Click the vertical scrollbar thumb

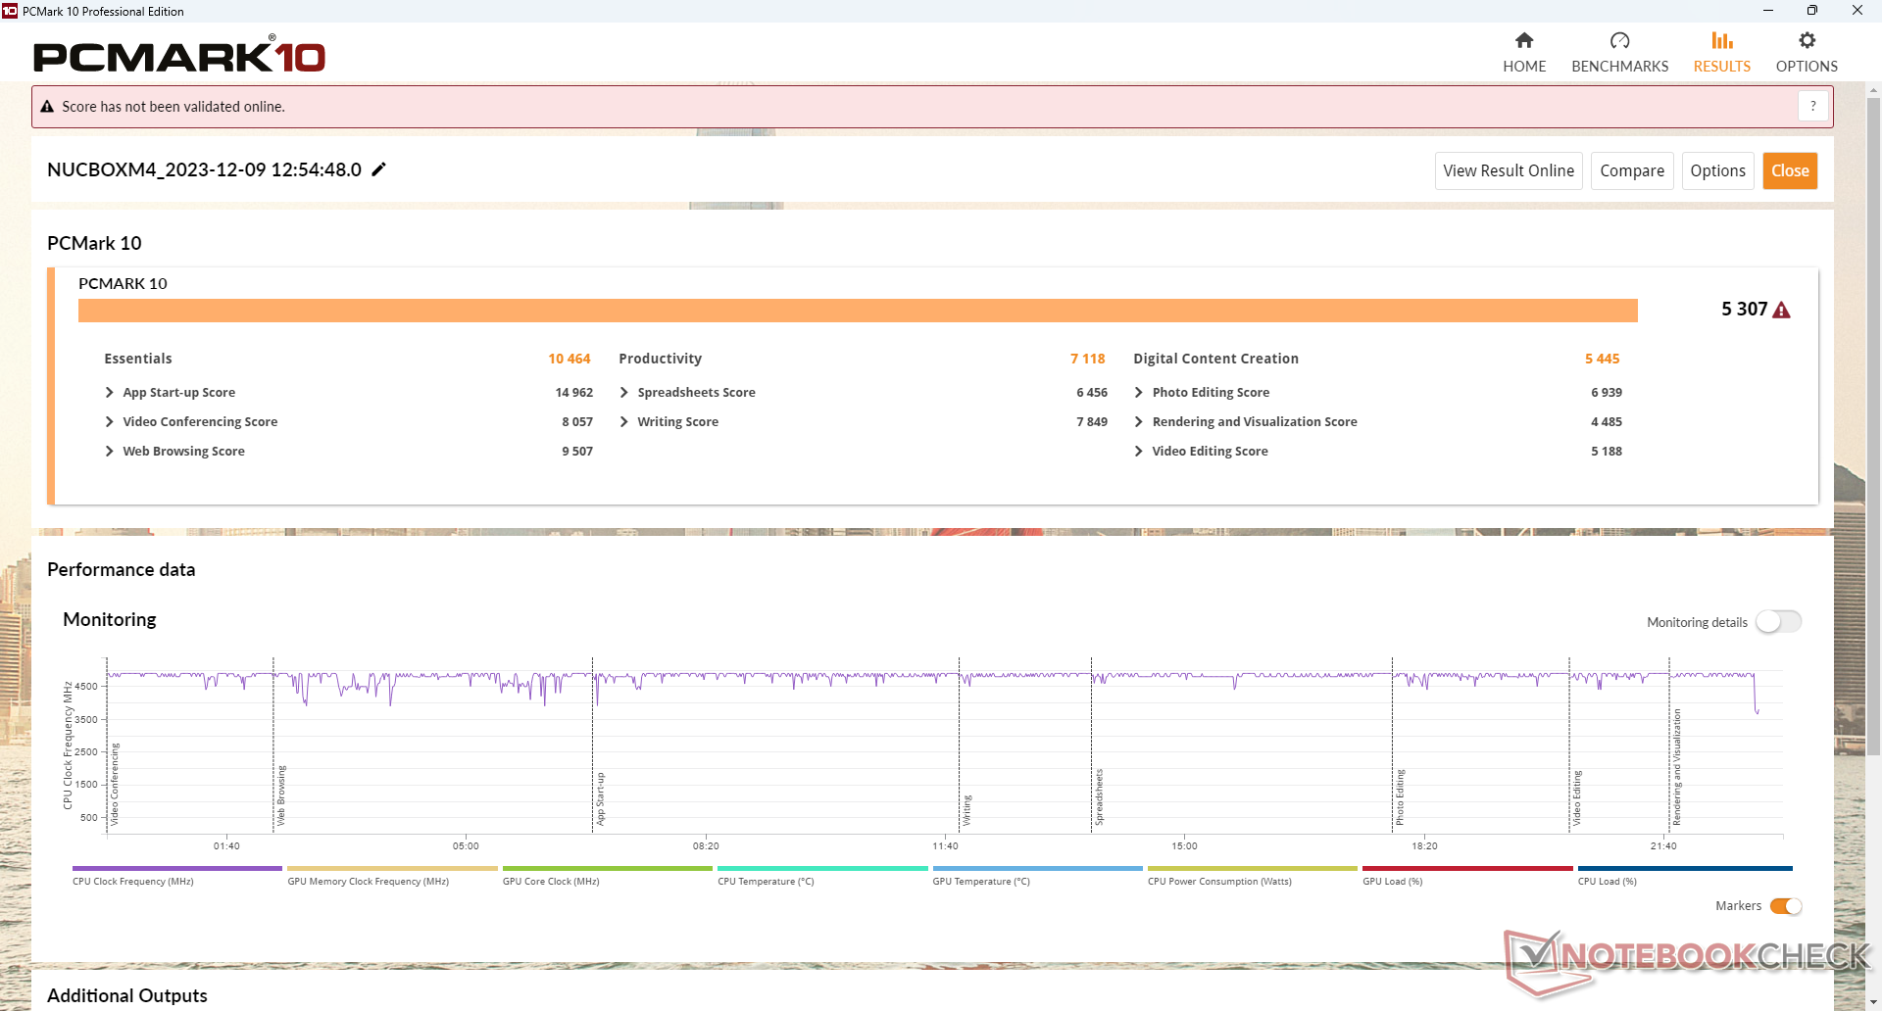tap(1873, 426)
